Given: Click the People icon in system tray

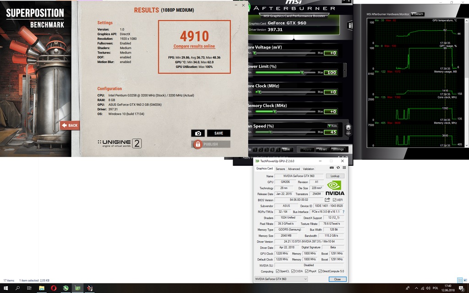Looking at the screenshot, I should (x=407, y=288).
